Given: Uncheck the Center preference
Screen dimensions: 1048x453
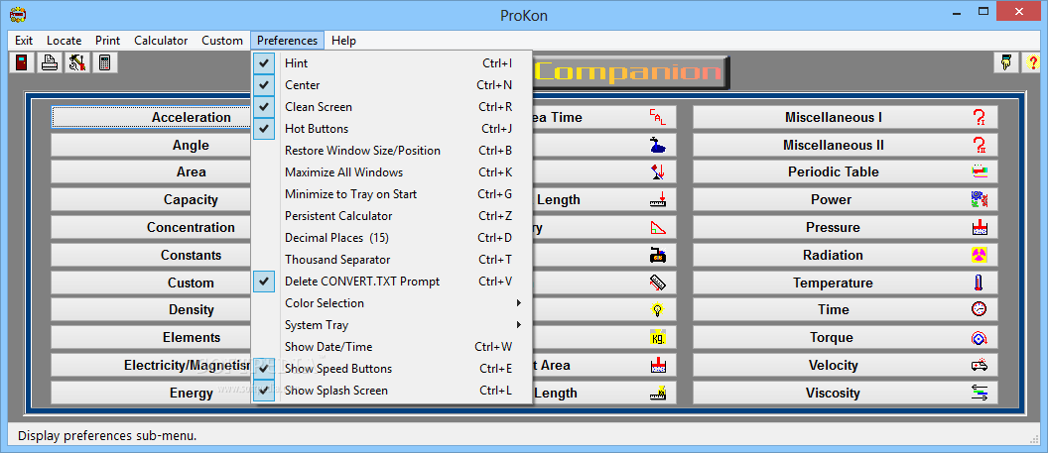Looking at the screenshot, I should (265, 84).
